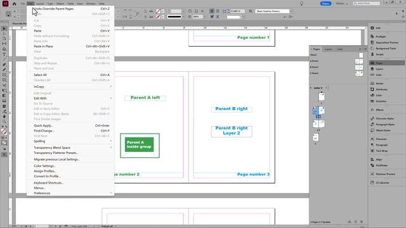The width and height of the screenshot is (406, 228).
Task: Open the object style dropdown in the control bar
Action: pos(291,11)
